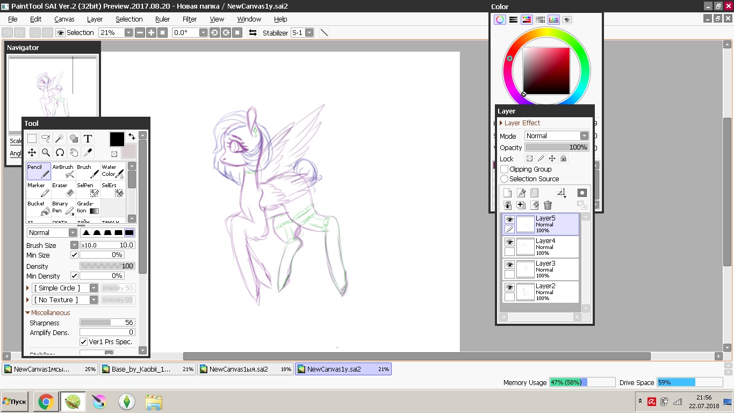Collapse the Miscellaneous section
734x413 pixels.
27,313
